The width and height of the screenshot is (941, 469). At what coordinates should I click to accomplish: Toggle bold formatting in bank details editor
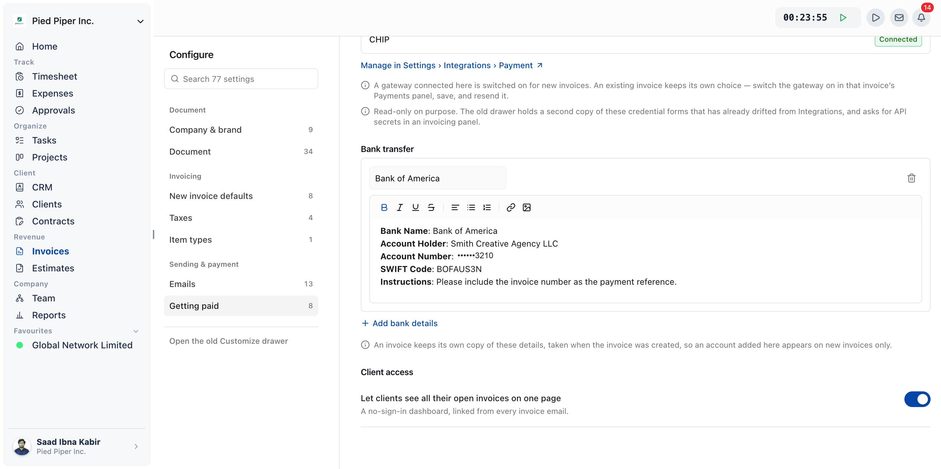(x=384, y=207)
